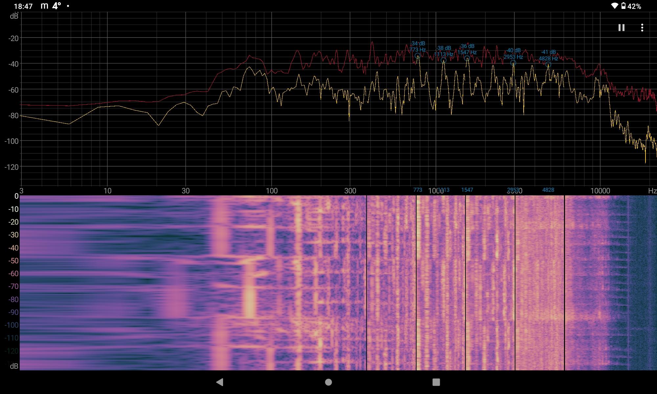
Task: Pause the live spectrum analysis
Action: pyautogui.click(x=621, y=28)
